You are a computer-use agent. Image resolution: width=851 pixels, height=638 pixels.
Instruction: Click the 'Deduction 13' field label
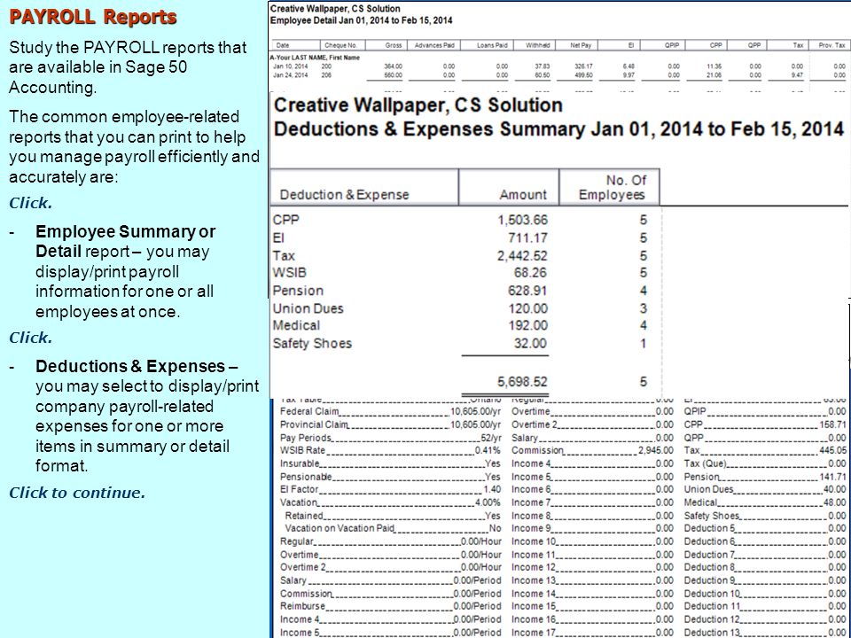tap(712, 633)
